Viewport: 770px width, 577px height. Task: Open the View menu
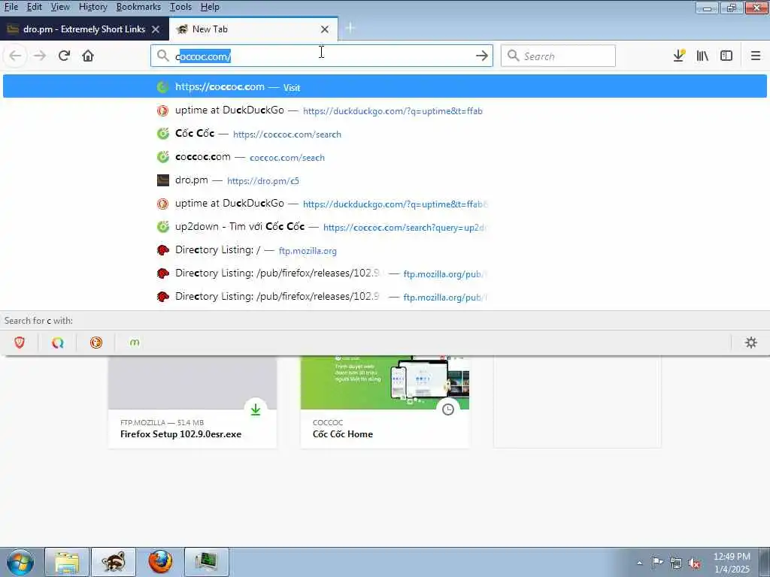click(x=60, y=7)
